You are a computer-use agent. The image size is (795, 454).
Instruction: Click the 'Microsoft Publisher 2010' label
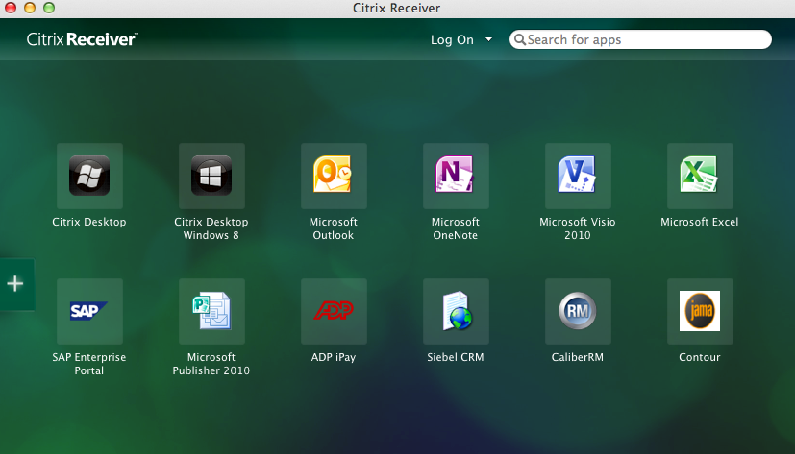[211, 364]
